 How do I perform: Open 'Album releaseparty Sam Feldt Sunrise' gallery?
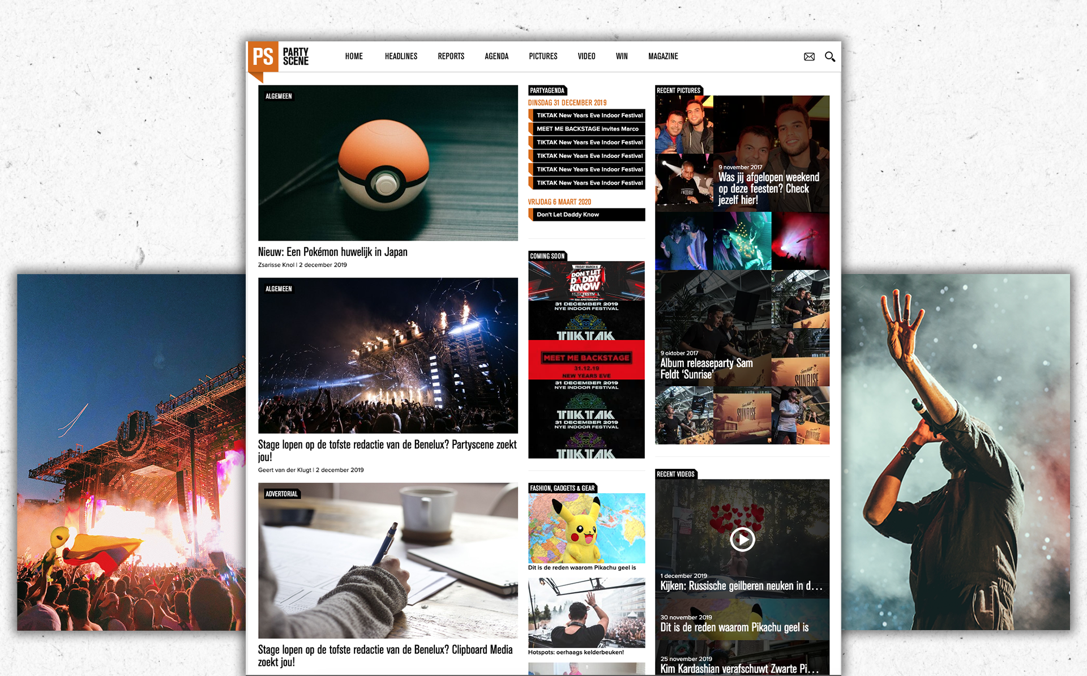tap(707, 369)
